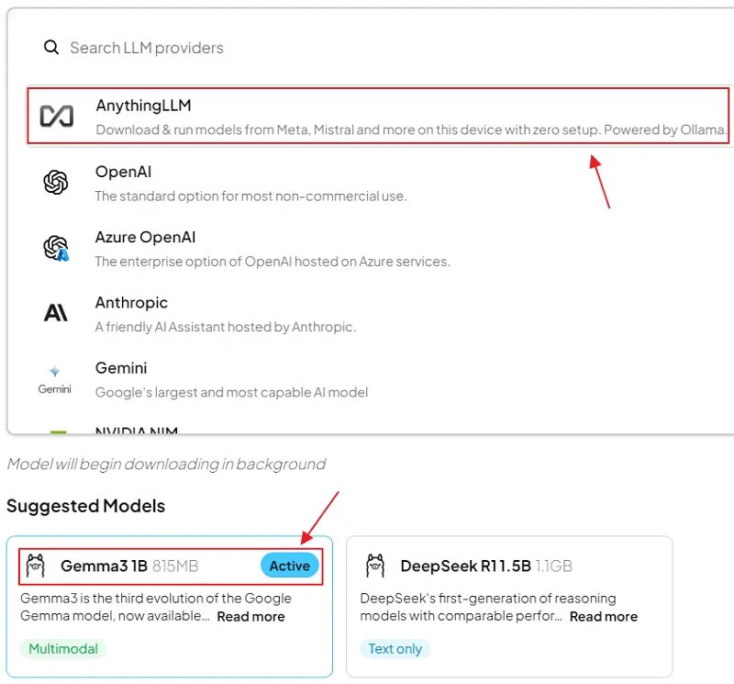The image size is (734, 684).
Task: Pick Azure OpenAI from the list
Action: pyautogui.click(x=379, y=248)
